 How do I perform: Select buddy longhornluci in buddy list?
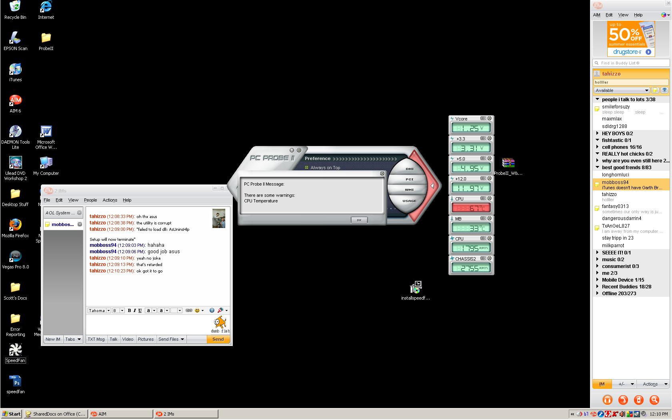tap(631, 175)
